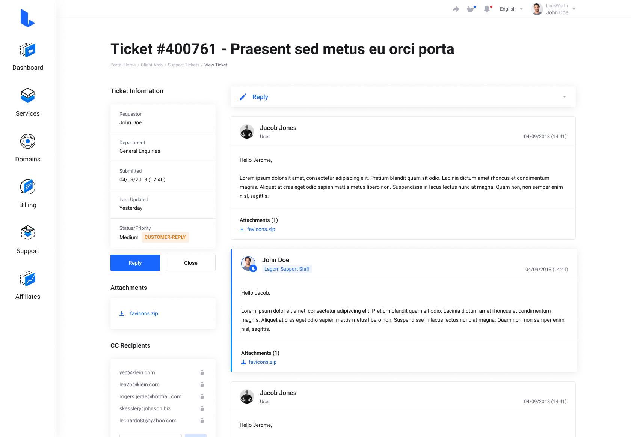Open the shopping basket icon in header
The width and height of the screenshot is (631, 437).
470,9
